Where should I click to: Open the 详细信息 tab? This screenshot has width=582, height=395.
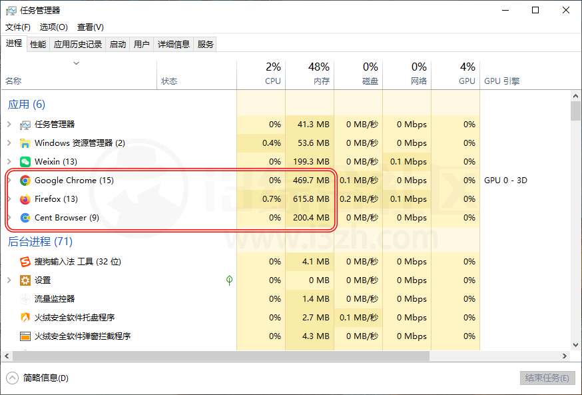point(173,45)
